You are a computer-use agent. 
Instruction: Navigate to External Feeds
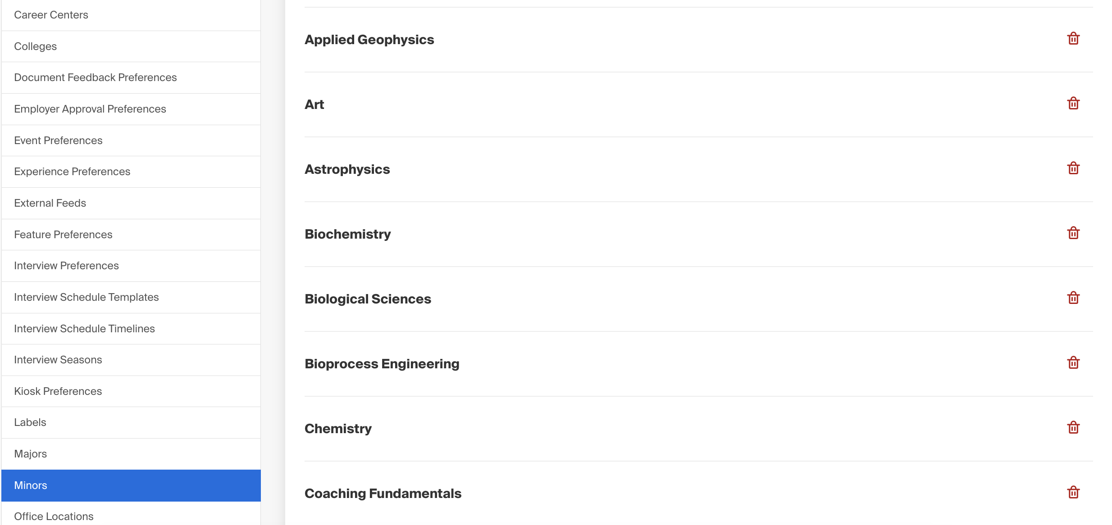(131, 203)
